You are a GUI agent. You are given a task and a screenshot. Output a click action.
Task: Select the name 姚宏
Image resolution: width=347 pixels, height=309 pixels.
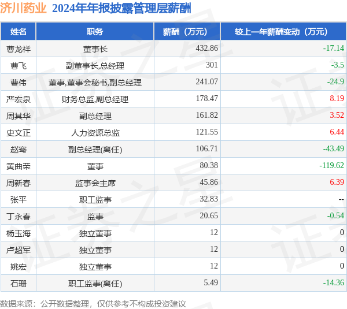[19, 267]
